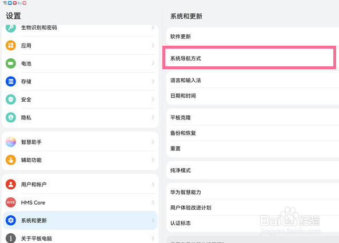Open Software Update (软件更新)
This screenshot has width=339, height=243.
[x=253, y=37]
